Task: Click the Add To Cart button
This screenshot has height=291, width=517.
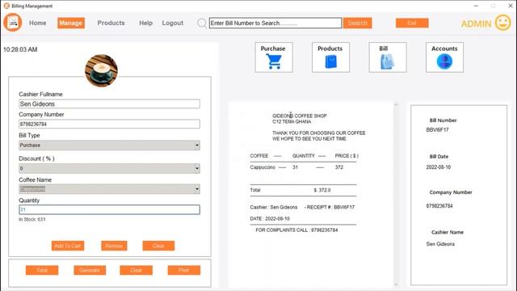Action: (68, 246)
